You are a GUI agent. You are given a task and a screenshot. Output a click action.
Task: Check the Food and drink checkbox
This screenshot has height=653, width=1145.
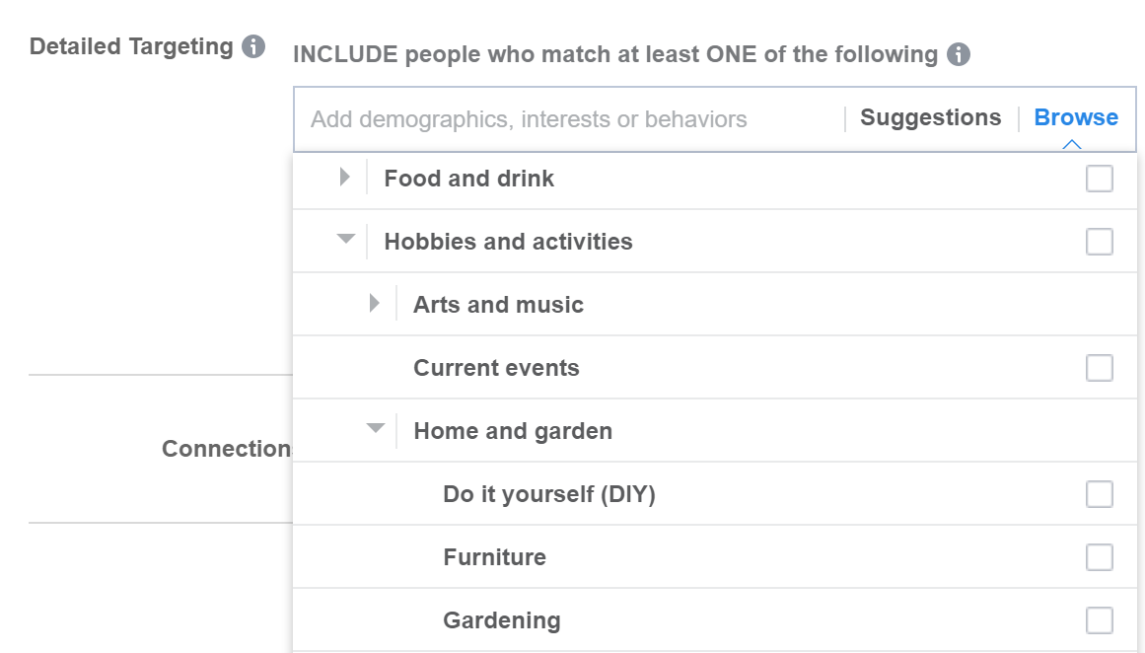click(x=1099, y=179)
